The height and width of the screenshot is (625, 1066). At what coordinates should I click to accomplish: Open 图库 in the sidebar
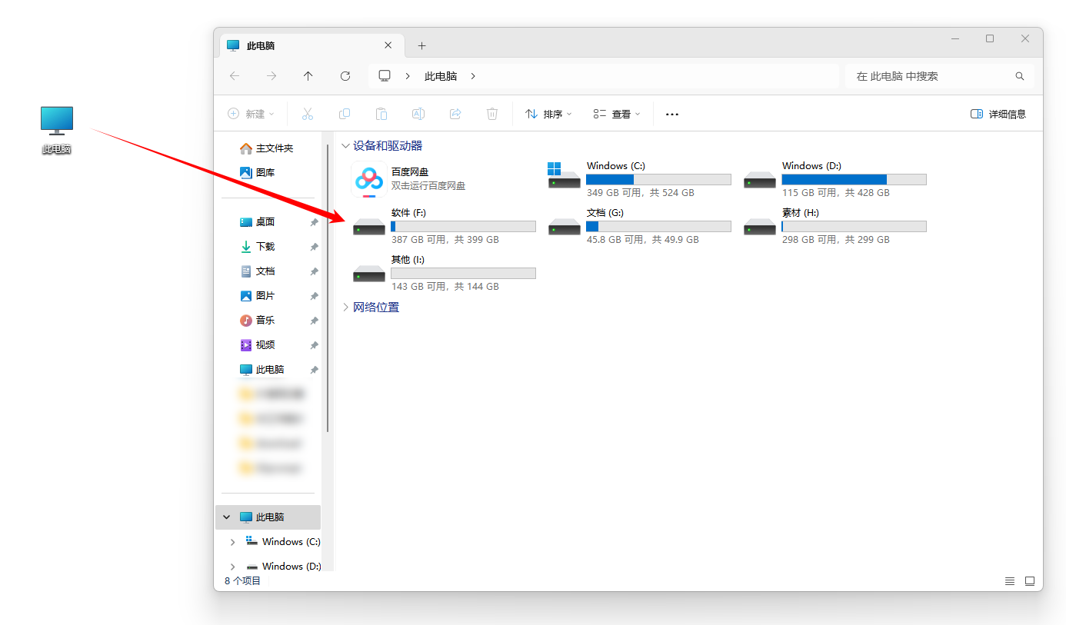tap(258, 173)
